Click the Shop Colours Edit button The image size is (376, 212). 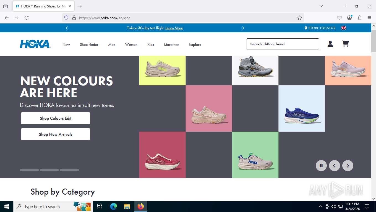point(56,118)
